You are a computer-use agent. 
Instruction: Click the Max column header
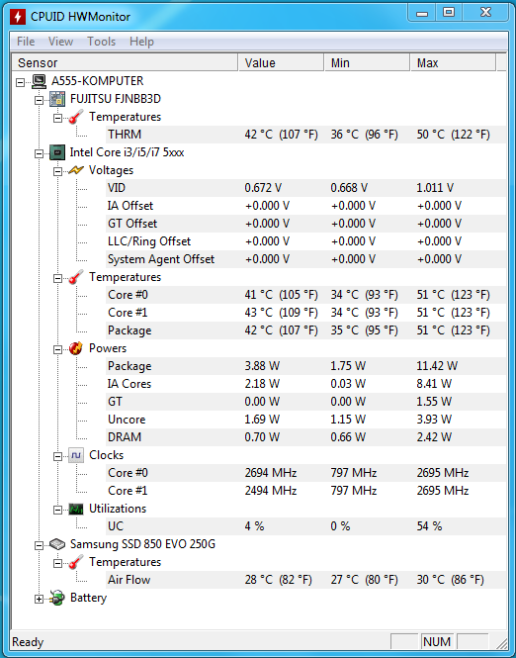[453, 63]
